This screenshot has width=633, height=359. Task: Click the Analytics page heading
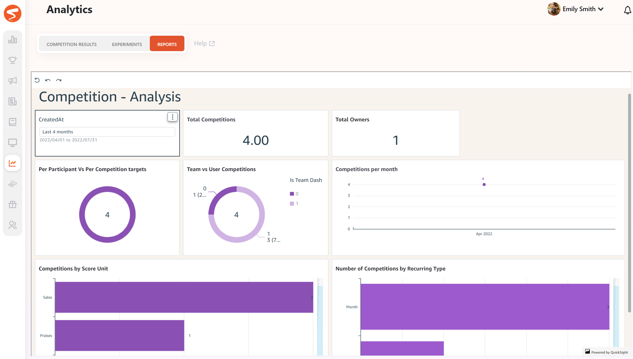(69, 9)
